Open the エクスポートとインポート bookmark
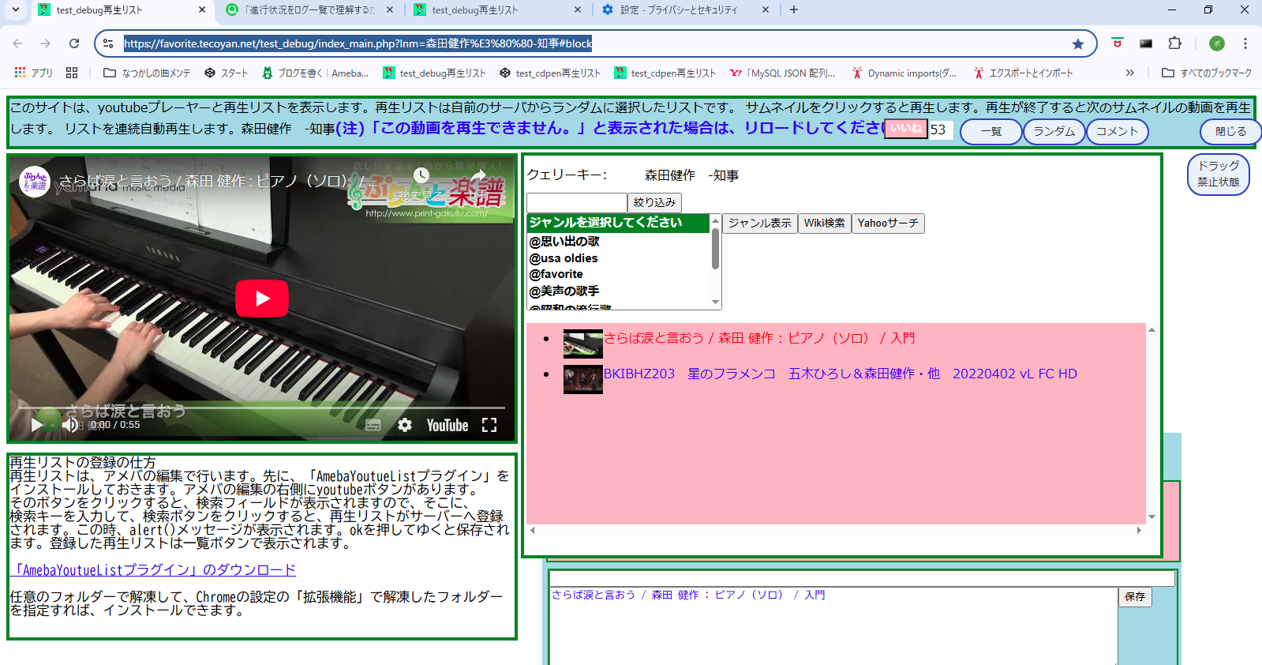1262x665 pixels. tap(1023, 73)
